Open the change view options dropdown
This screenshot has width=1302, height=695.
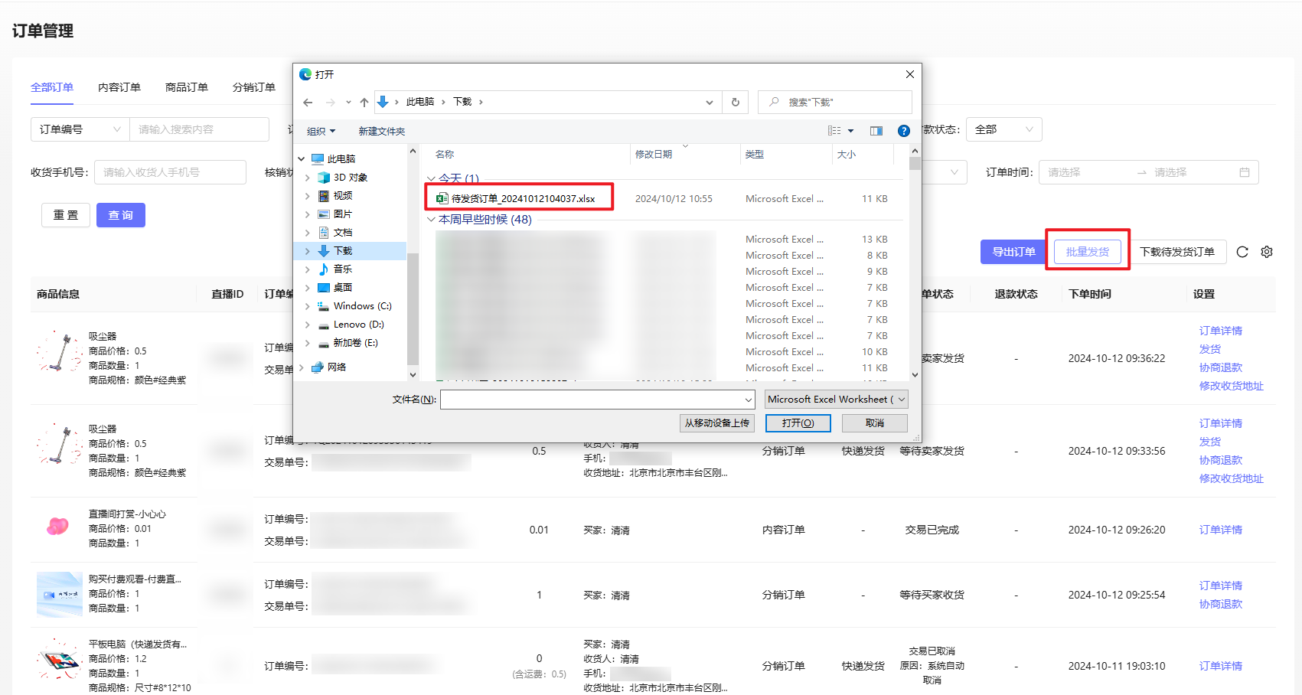click(850, 131)
